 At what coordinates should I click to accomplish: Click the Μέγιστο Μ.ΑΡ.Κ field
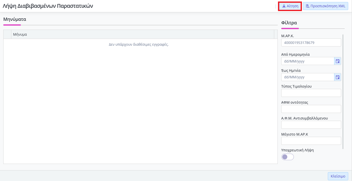pos(311,141)
